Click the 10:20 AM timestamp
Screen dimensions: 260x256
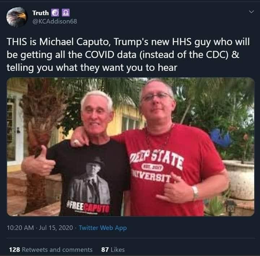point(20,228)
